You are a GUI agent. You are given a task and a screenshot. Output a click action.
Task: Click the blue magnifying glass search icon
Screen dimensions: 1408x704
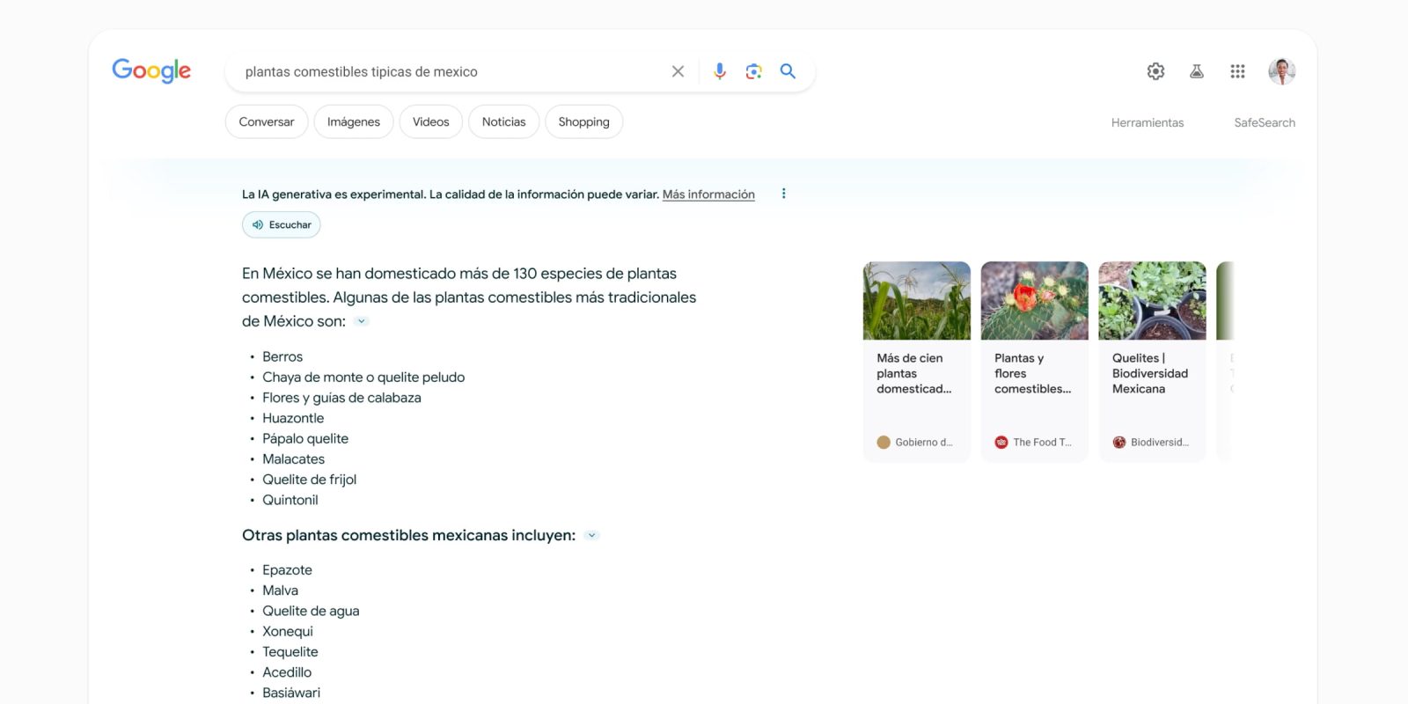[788, 71]
